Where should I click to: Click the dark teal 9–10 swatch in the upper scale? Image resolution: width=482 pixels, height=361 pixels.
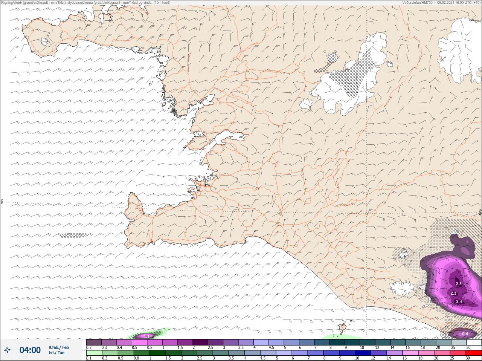click(353, 342)
